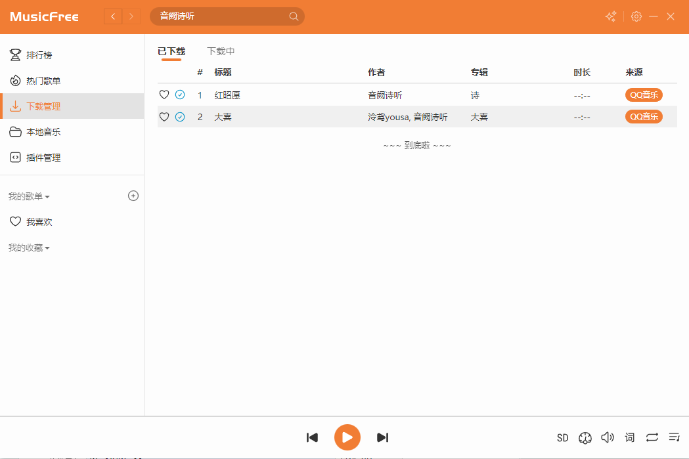Open QQ音乐 source tag for 红昭愿

[644, 95]
